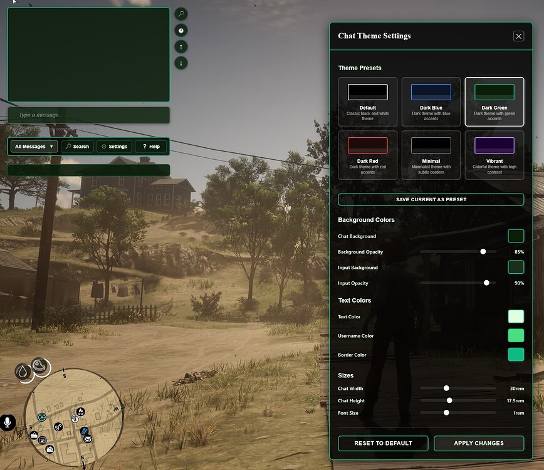Click the meat hunger indicator icon

tap(39, 365)
